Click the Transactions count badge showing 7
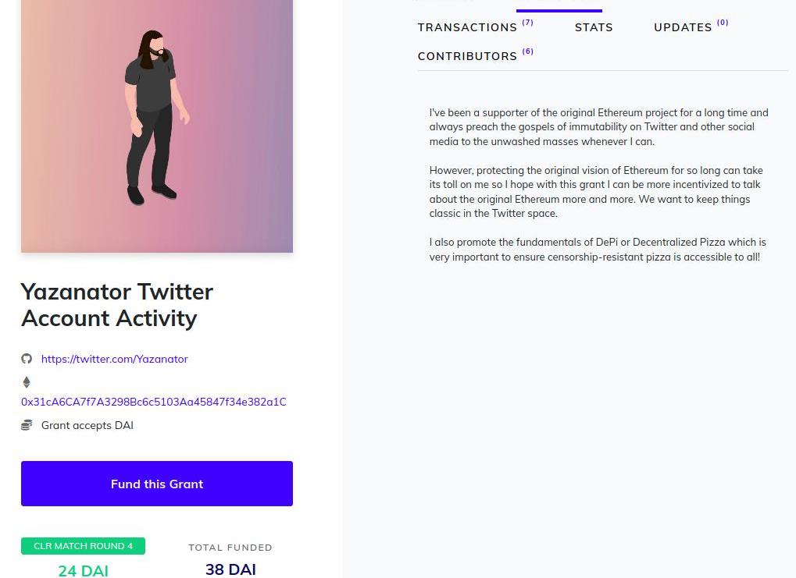The height and width of the screenshot is (578, 796). click(528, 23)
